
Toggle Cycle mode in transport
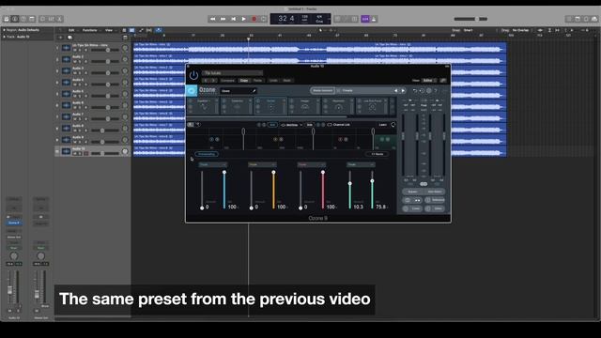pyautogui.click(x=263, y=19)
